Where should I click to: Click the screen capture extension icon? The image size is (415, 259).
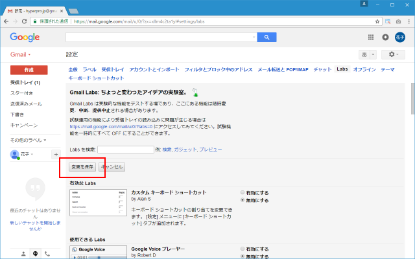tap(388, 21)
